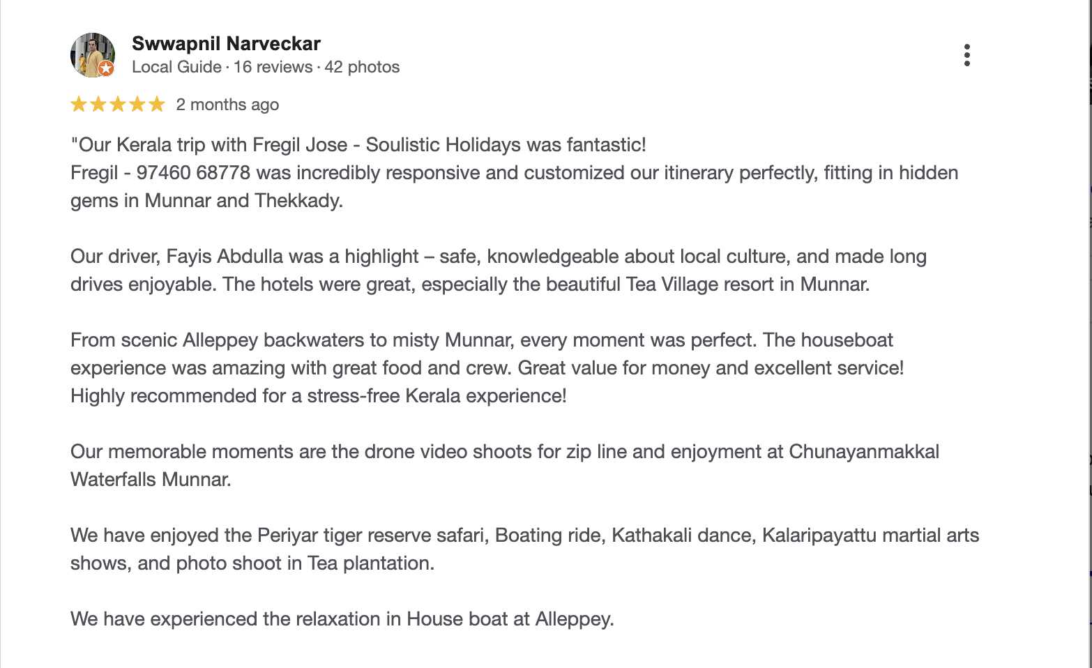This screenshot has height=668, width=1092.
Task: Open the three-dot overflow menu
Action: click(x=967, y=53)
